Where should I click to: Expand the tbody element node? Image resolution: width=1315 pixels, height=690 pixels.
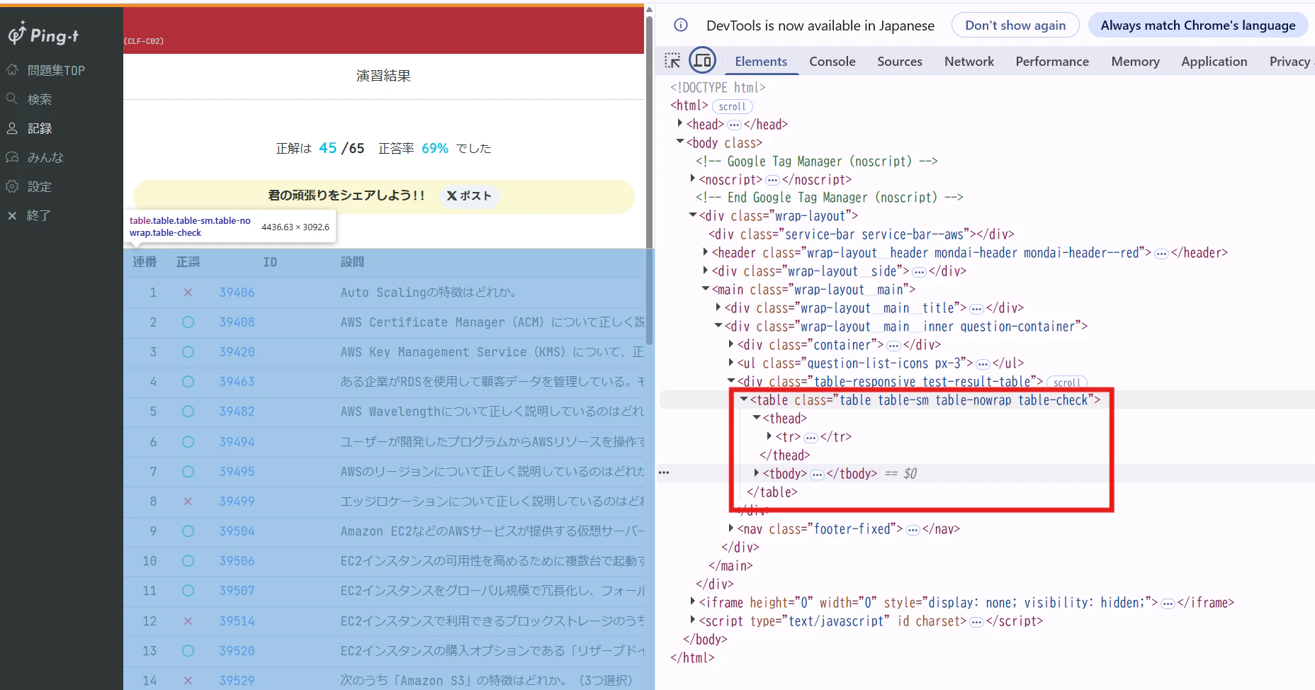click(x=757, y=473)
